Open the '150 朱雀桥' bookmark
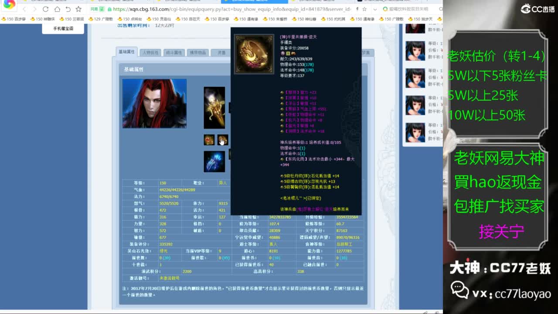This screenshot has width=558, height=314. [x=275, y=19]
